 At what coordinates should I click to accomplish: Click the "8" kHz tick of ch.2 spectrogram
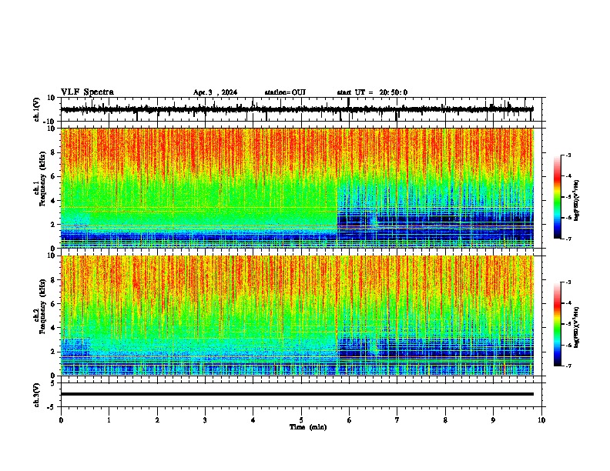click(x=53, y=280)
